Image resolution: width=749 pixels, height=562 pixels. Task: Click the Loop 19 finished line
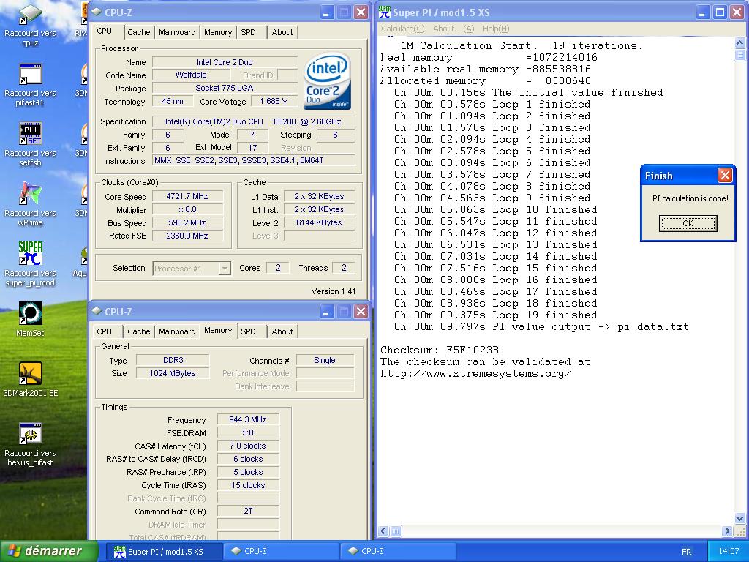tap(495, 315)
